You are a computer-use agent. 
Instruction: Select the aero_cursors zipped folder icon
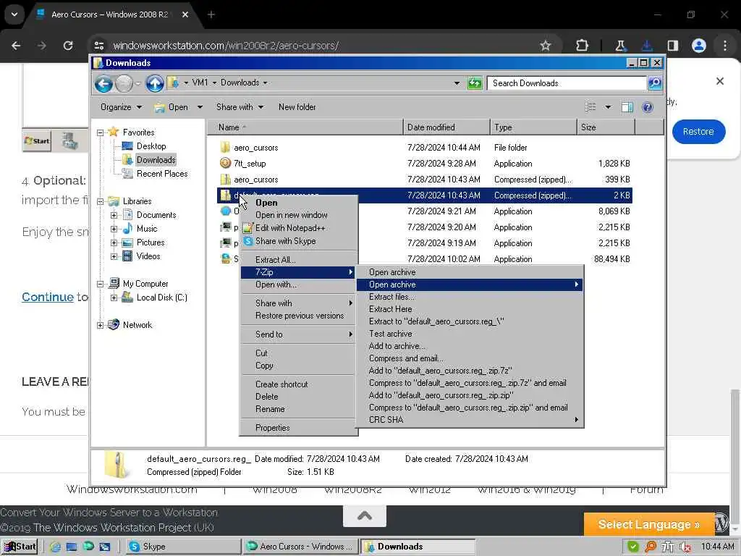click(226, 180)
